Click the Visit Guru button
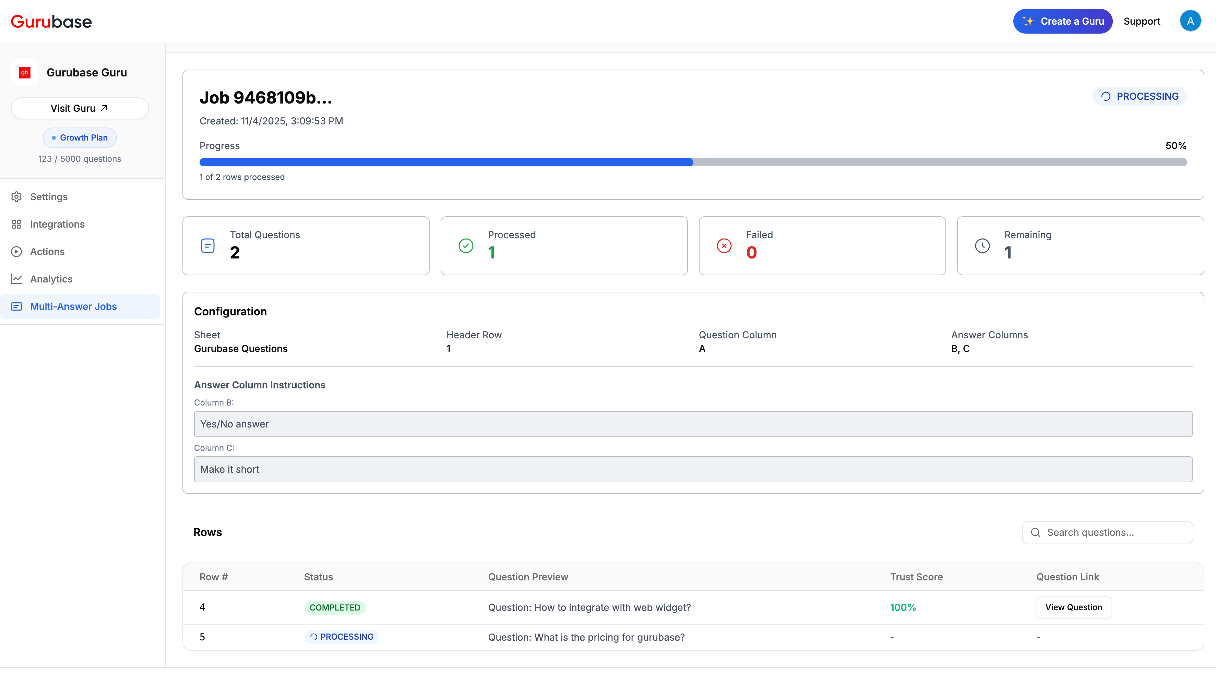 pos(79,109)
